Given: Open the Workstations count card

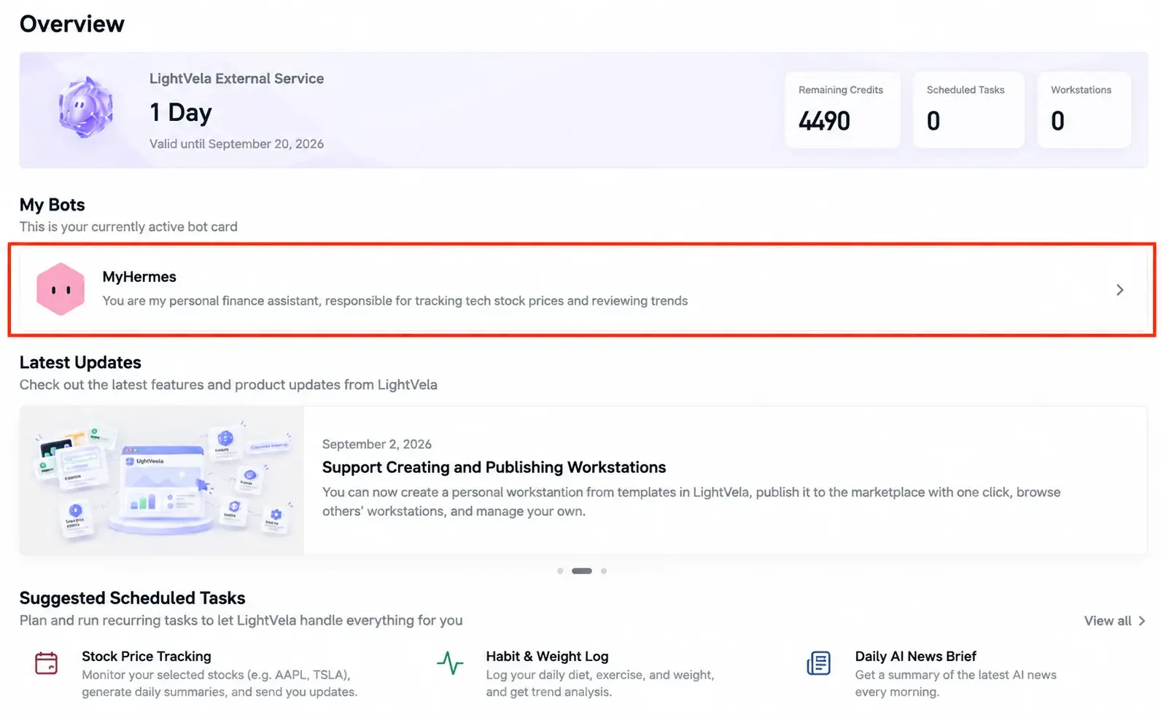Looking at the screenshot, I should pos(1084,110).
